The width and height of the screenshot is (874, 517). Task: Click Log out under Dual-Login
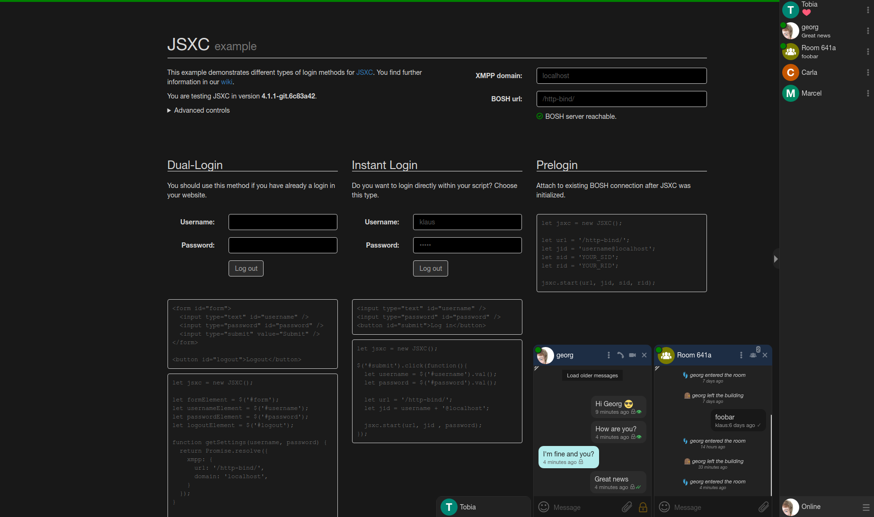[x=246, y=268]
